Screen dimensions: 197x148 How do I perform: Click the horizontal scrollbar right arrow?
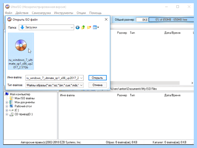point(192,83)
